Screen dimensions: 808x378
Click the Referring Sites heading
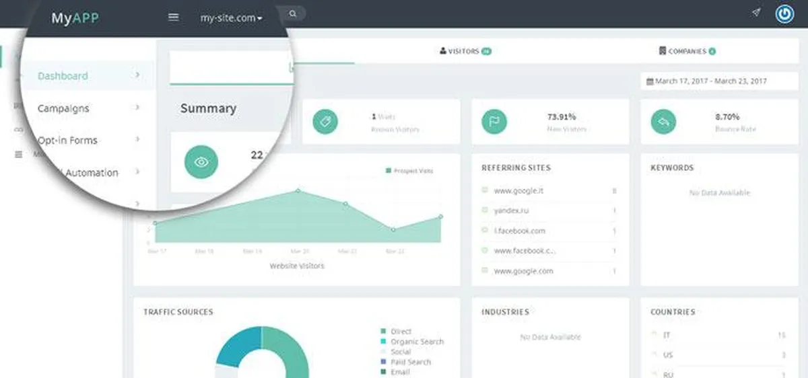point(516,167)
